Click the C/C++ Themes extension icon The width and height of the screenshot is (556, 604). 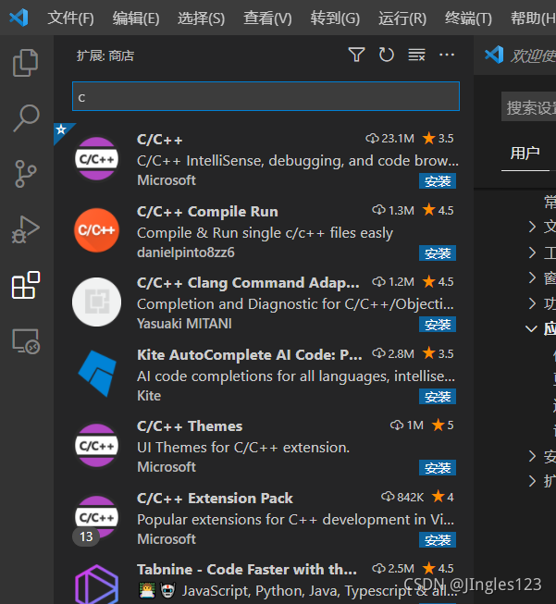tap(97, 445)
